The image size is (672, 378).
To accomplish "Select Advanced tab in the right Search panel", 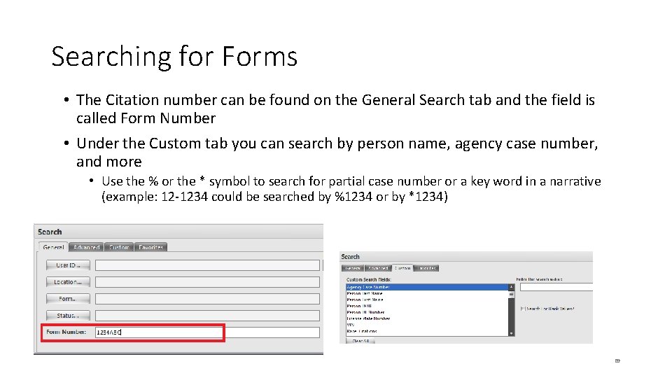I will [x=378, y=268].
